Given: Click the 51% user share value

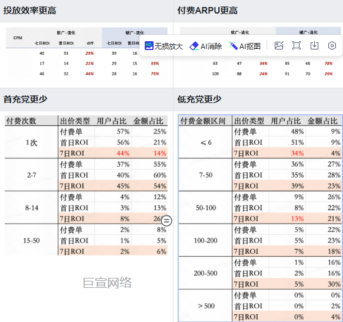Looking at the screenshot, I should pos(297,142).
